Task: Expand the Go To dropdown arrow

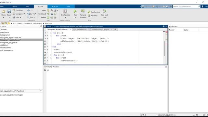Action: [x=36, y=14]
